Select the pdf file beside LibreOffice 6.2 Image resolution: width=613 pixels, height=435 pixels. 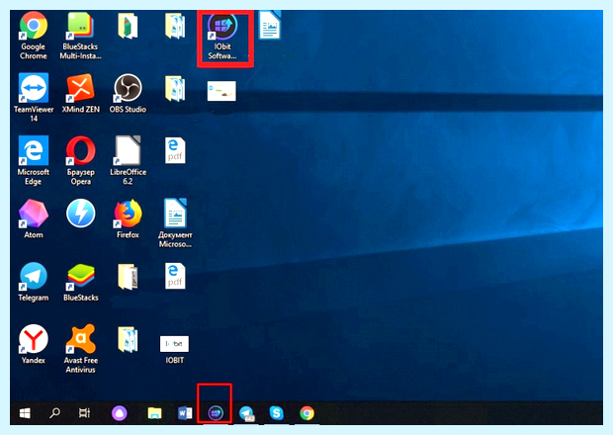click(175, 150)
